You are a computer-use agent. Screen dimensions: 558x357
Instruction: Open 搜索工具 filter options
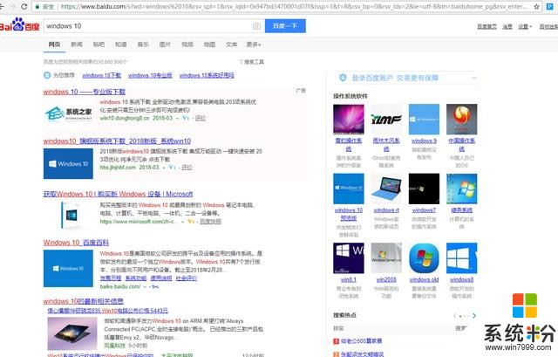click(251, 62)
